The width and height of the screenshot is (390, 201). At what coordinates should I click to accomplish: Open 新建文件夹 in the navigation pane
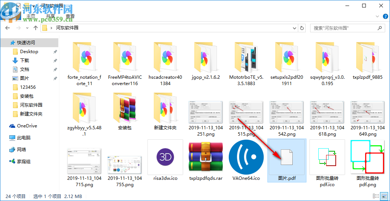pos(31,114)
